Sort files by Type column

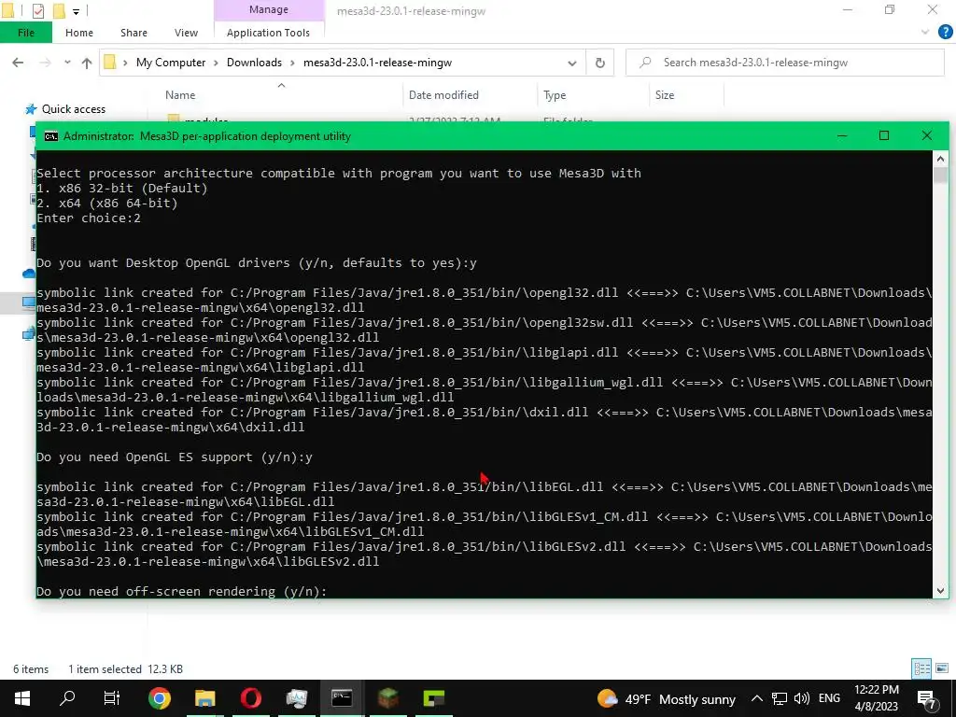point(555,95)
